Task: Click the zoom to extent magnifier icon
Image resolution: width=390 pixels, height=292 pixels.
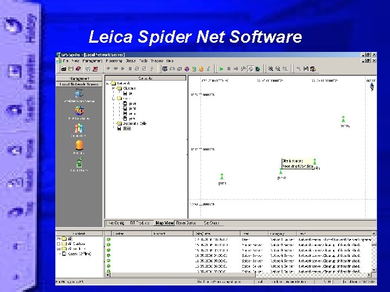Action: (285, 69)
